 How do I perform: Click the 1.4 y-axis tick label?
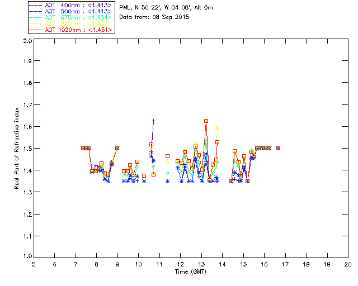(27, 170)
